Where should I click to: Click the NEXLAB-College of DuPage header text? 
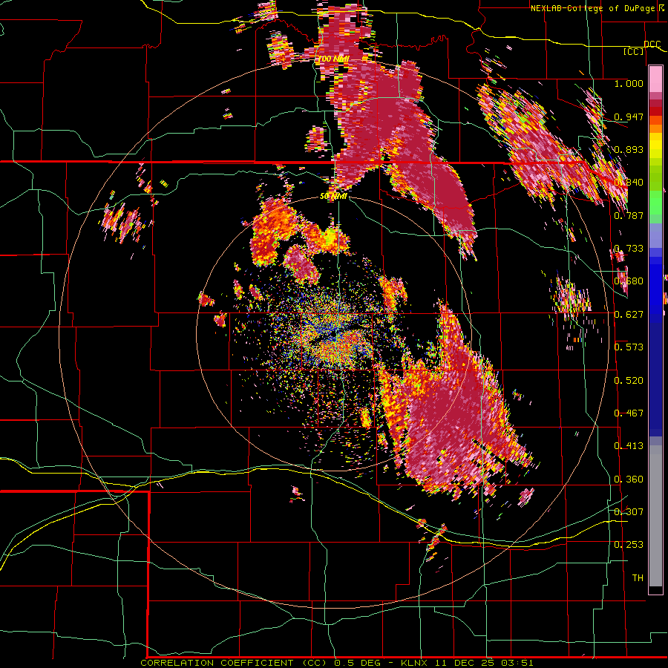[x=596, y=8]
